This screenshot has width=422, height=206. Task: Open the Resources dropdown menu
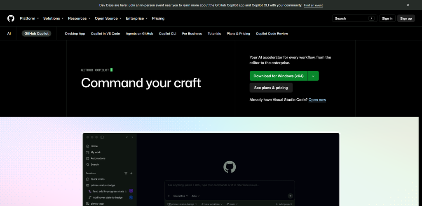click(x=79, y=18)
